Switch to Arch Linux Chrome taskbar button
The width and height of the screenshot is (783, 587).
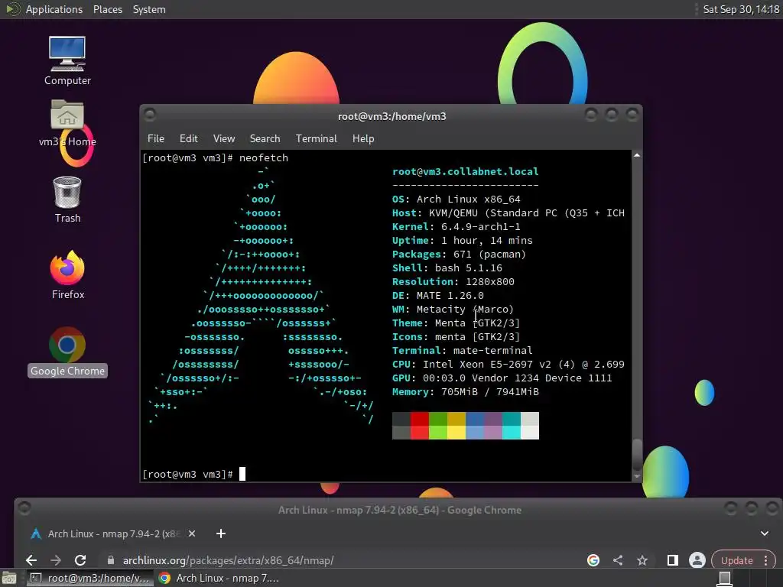click(219, 578)
